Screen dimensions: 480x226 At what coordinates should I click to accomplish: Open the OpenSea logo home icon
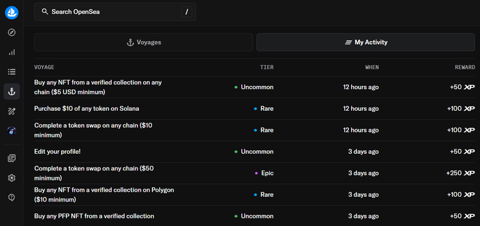point(12,13)
